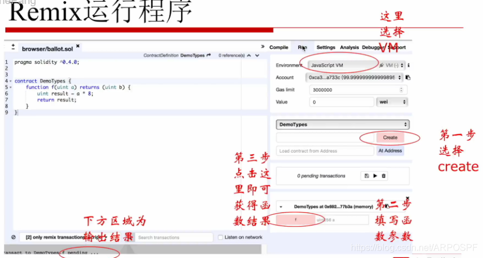Click the uint256 a parameter field
The height and width of the screenshot is (258, 483).
tap(342, 220)
